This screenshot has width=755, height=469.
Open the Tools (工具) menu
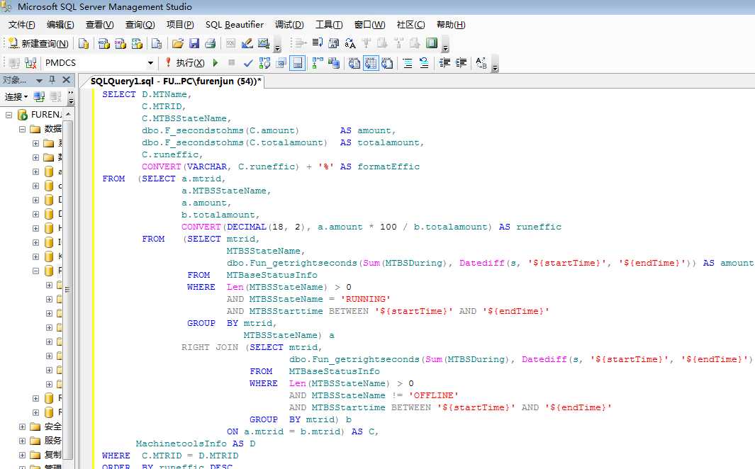tap(329, 25)
